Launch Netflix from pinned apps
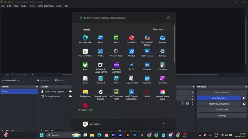The width and height of the screenshot is (248, 139). pos(147,93)
